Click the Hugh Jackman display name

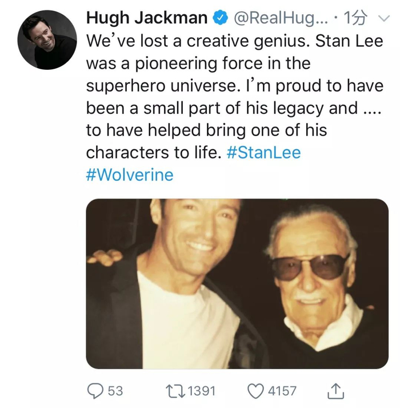(x=146, y=18)
